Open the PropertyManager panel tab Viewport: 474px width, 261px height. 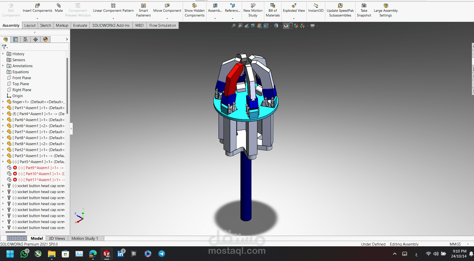click(x=15, y=39)
